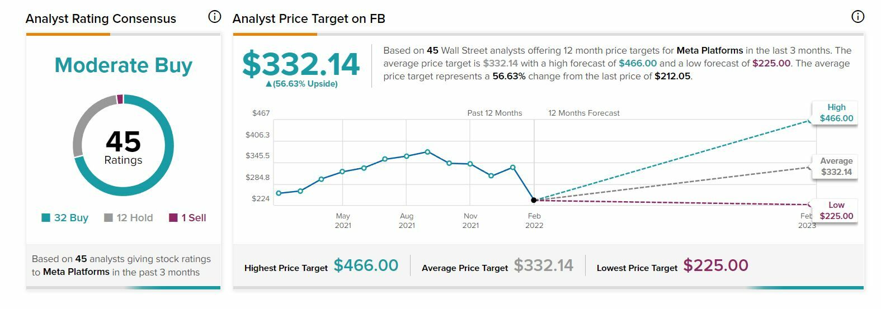The width and height of the screenshot is (881, 309).
Task: Click the teal Buy legend square
Action: [46, 217]
